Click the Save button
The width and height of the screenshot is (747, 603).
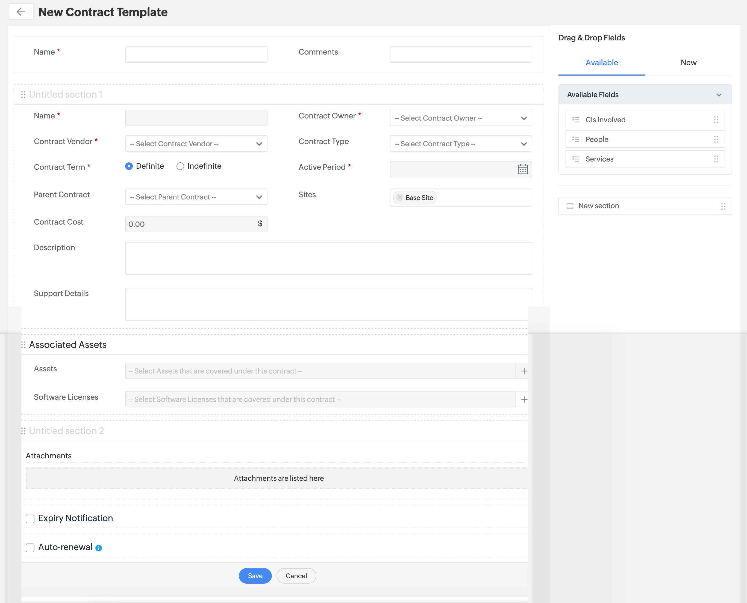pos(255,575)
